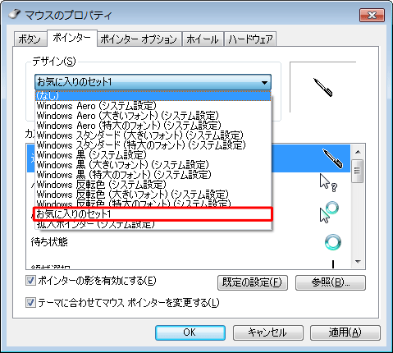This screenshot has height=353, width=393.
Task: Choose Windows 黒 (システム設定) scheme
Action: tap(153, 155)
